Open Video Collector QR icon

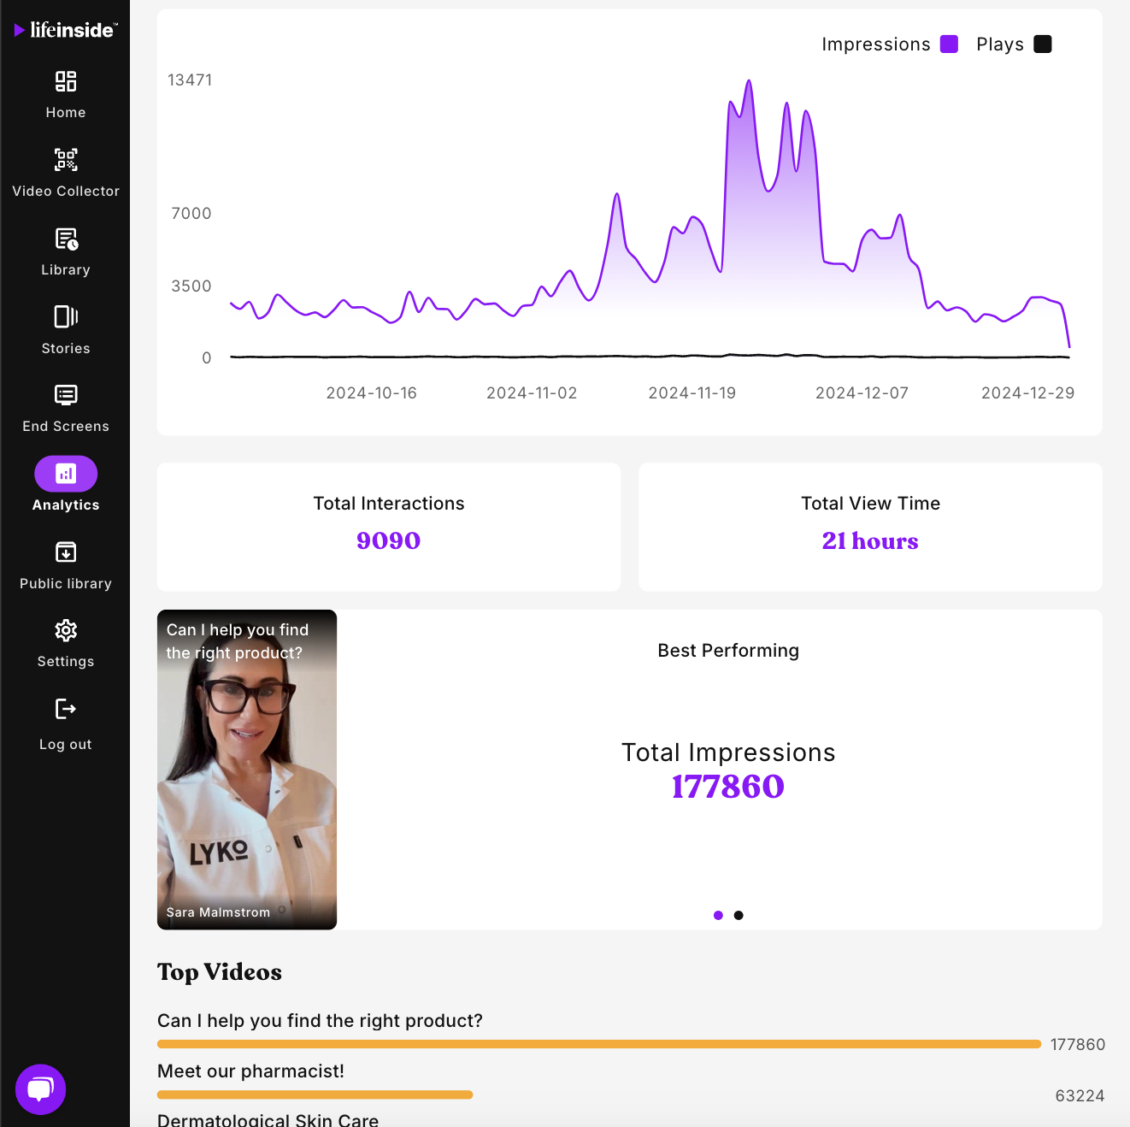66,160
